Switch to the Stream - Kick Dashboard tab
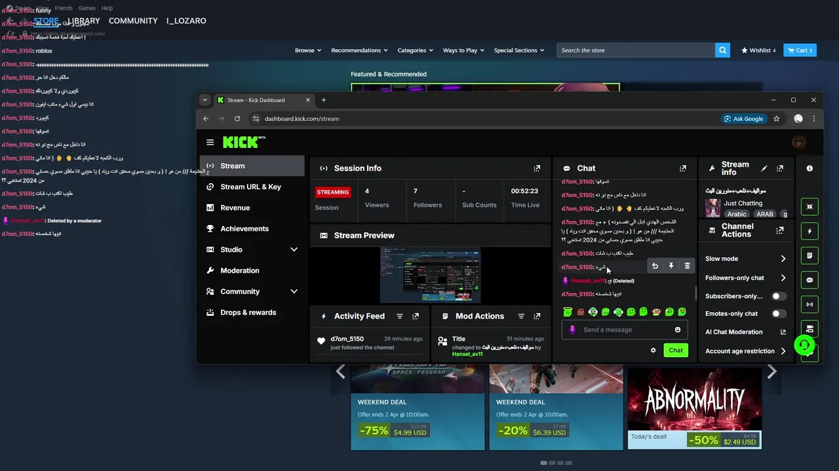839x471 pixels. (263, 100)
